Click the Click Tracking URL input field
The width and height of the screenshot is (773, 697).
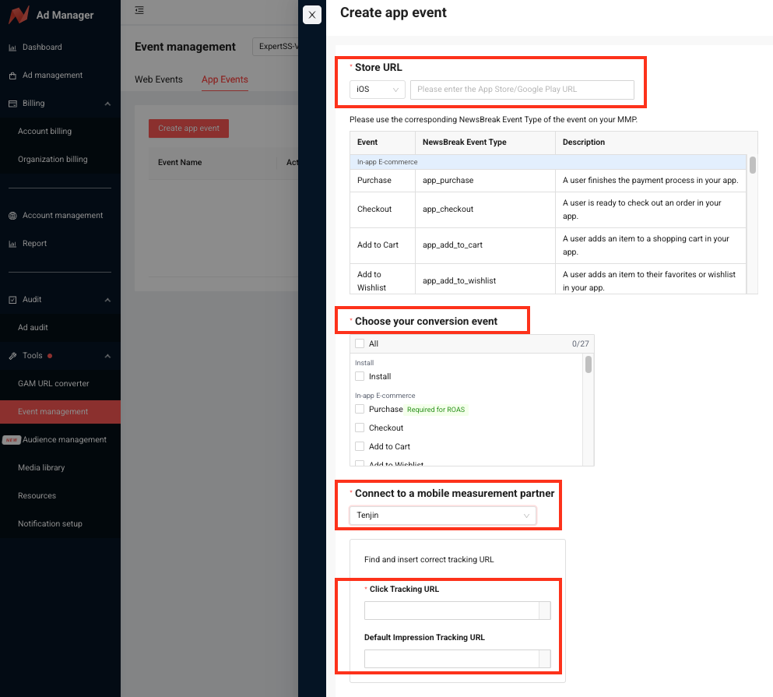pyautogui.click(x=452, y=611)
